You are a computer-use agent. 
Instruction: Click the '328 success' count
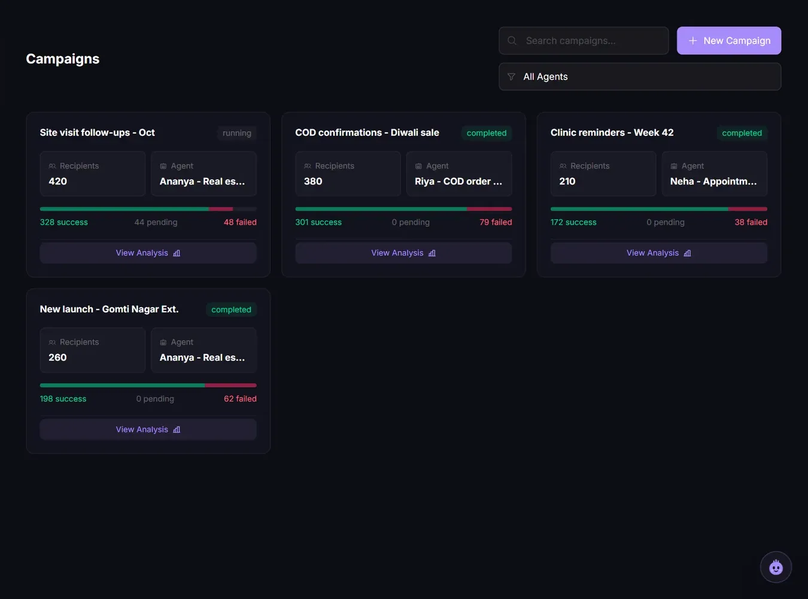point(64,222)
